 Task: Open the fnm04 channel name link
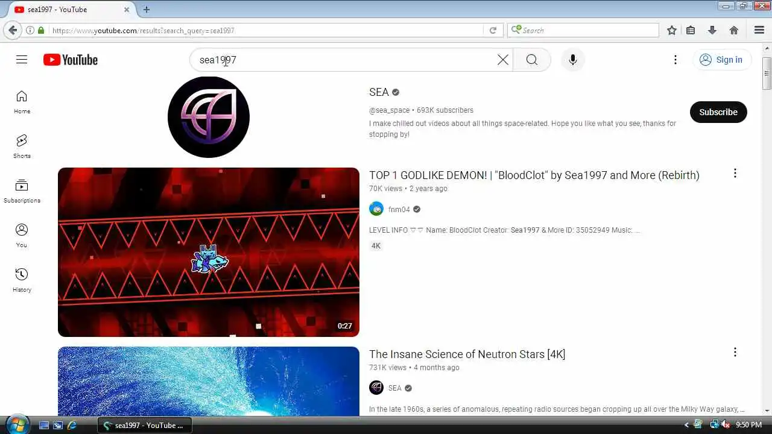click(x=399, y=210)
